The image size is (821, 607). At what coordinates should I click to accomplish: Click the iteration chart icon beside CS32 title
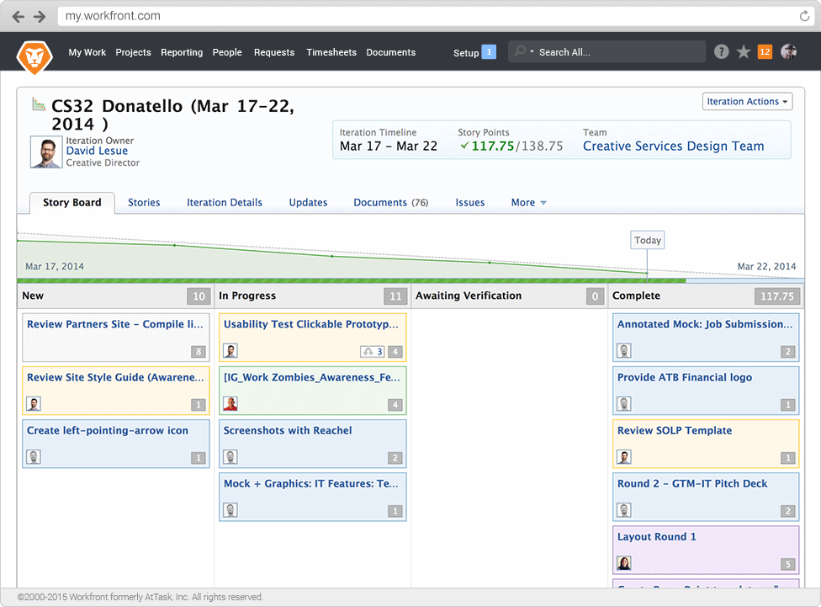coord(39,104)
